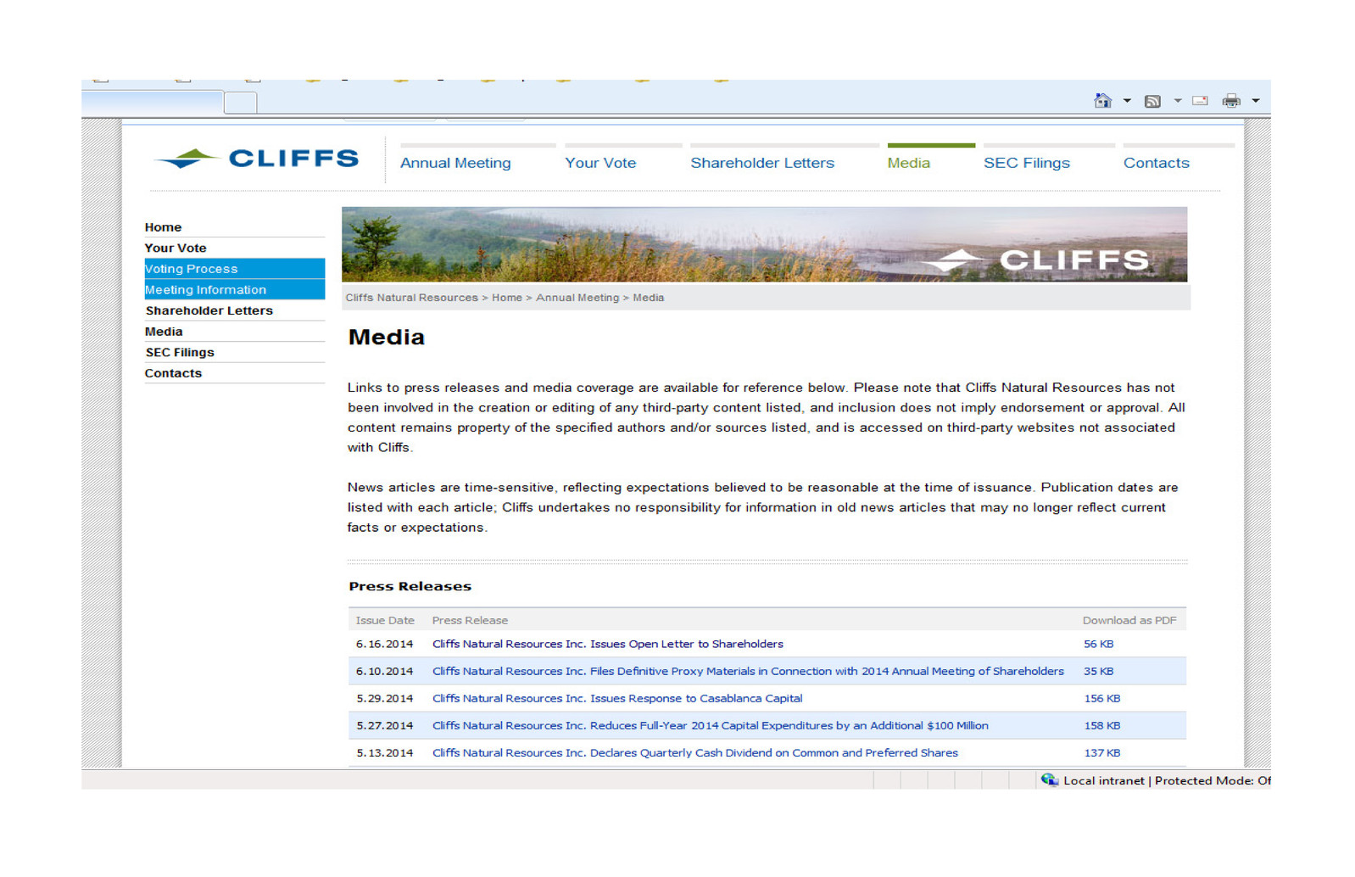Click the Local intranet globe icon in the status bar
The height and width of the screenshot is (877, 1355).
coord(1050,779)
